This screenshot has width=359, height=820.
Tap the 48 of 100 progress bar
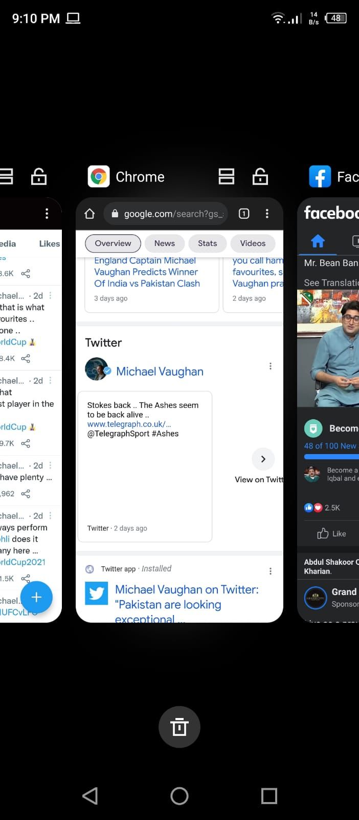[331, 456]
